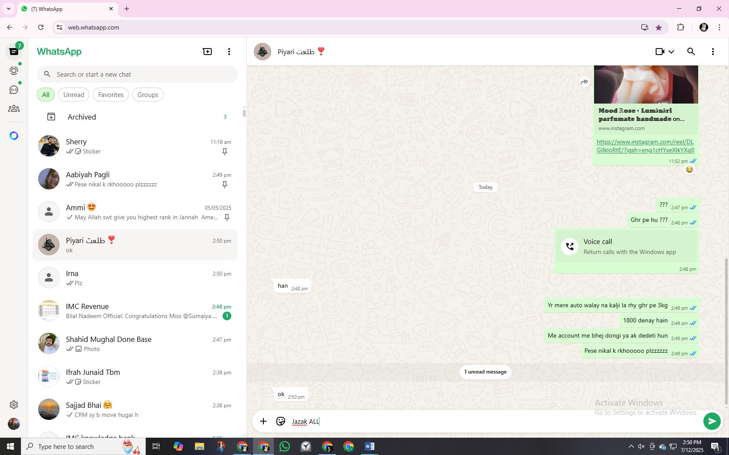Select the Favorites filter chip
This screenshot has height=455, width=729.
(111, 95)
